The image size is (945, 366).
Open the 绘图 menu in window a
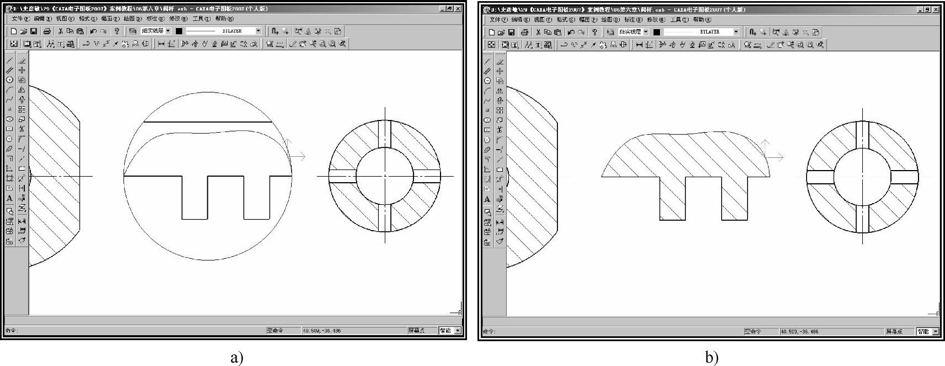pyautogui.click(x=133, y=18)
